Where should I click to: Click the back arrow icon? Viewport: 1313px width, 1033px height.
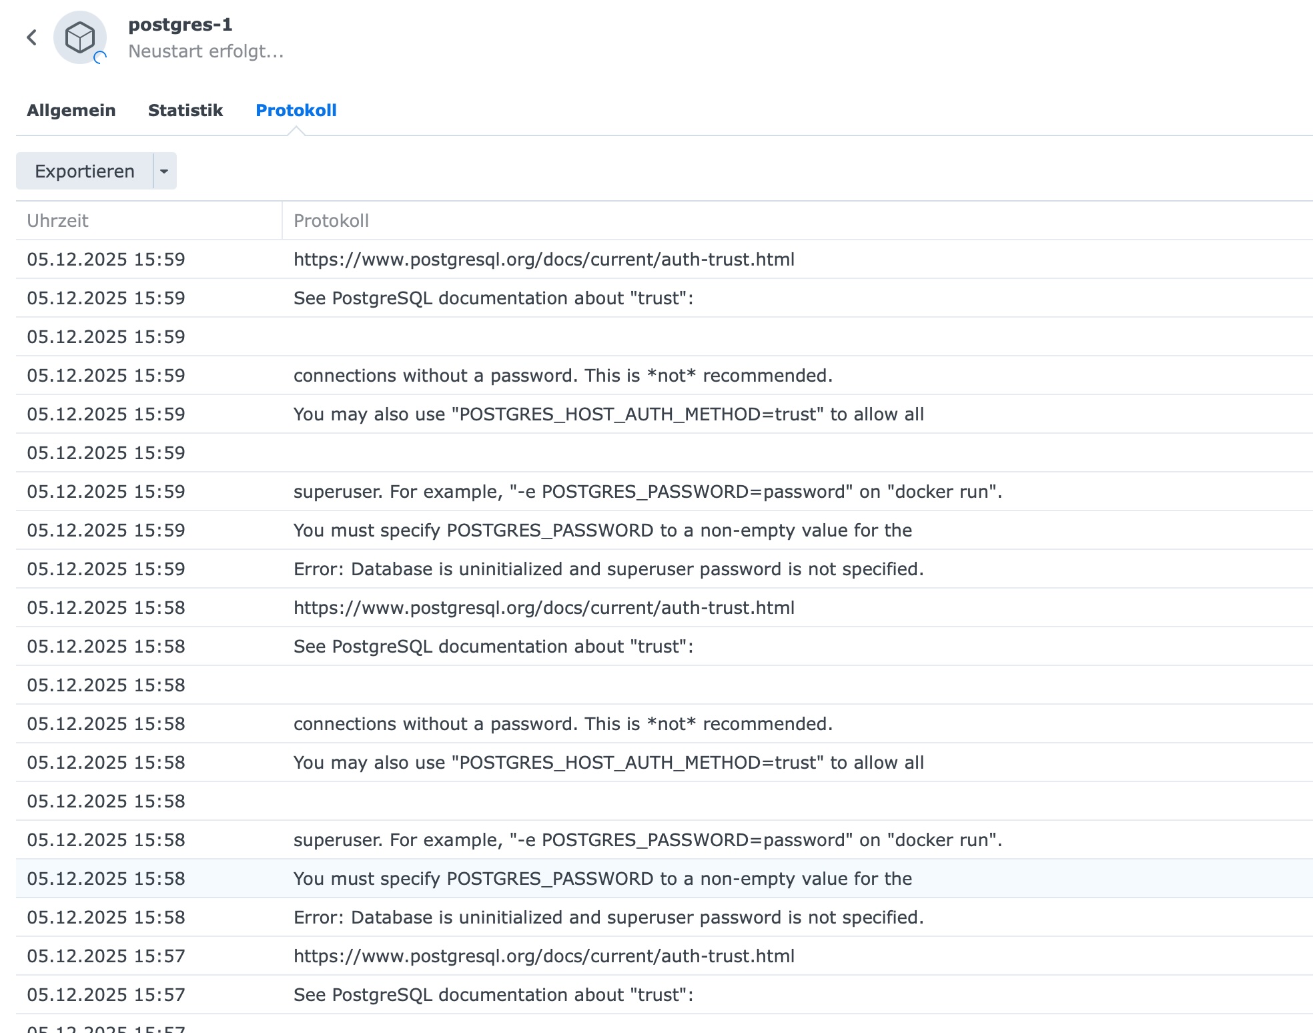pos(31,37)
